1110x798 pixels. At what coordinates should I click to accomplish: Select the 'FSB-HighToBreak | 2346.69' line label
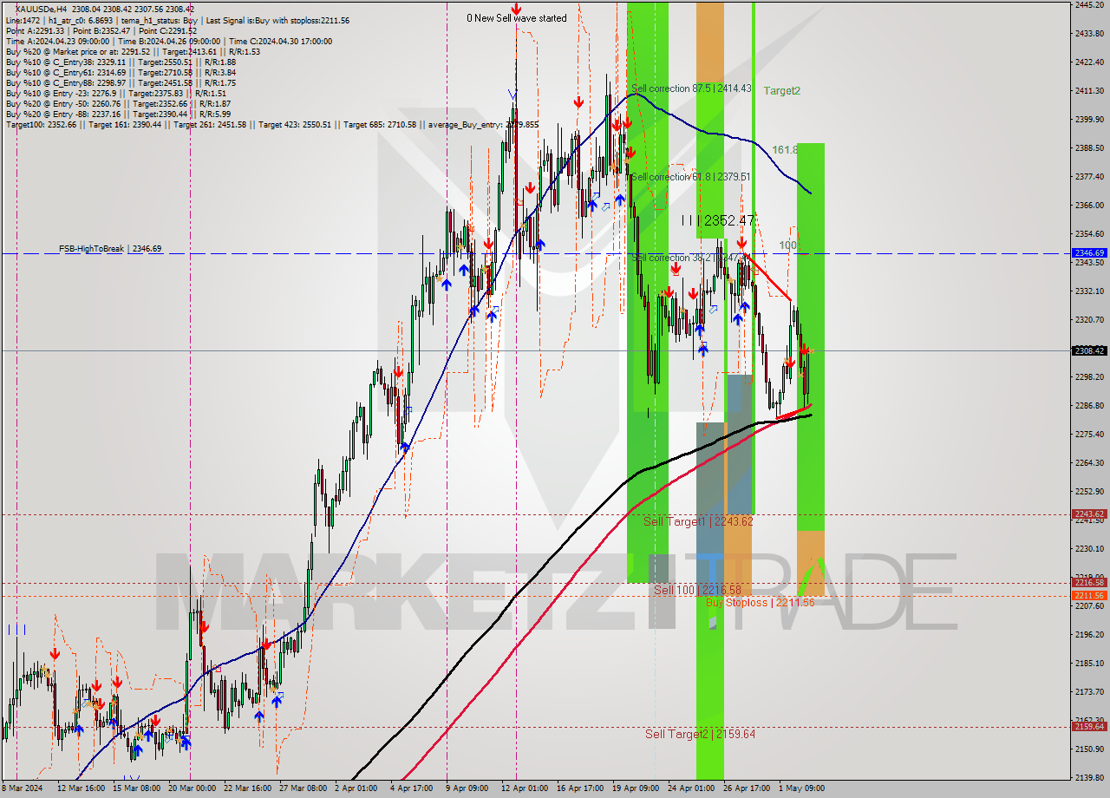tap(110, 249)
